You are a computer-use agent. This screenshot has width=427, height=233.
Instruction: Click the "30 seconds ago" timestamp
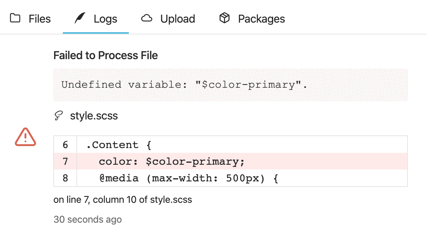[87, 219]
